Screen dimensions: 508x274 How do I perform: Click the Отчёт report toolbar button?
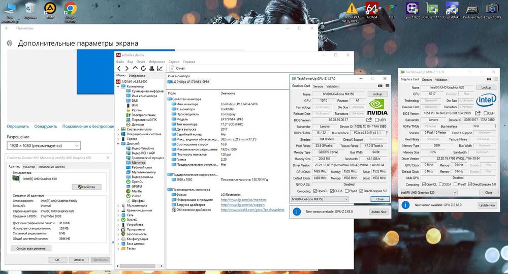(177, 69)
